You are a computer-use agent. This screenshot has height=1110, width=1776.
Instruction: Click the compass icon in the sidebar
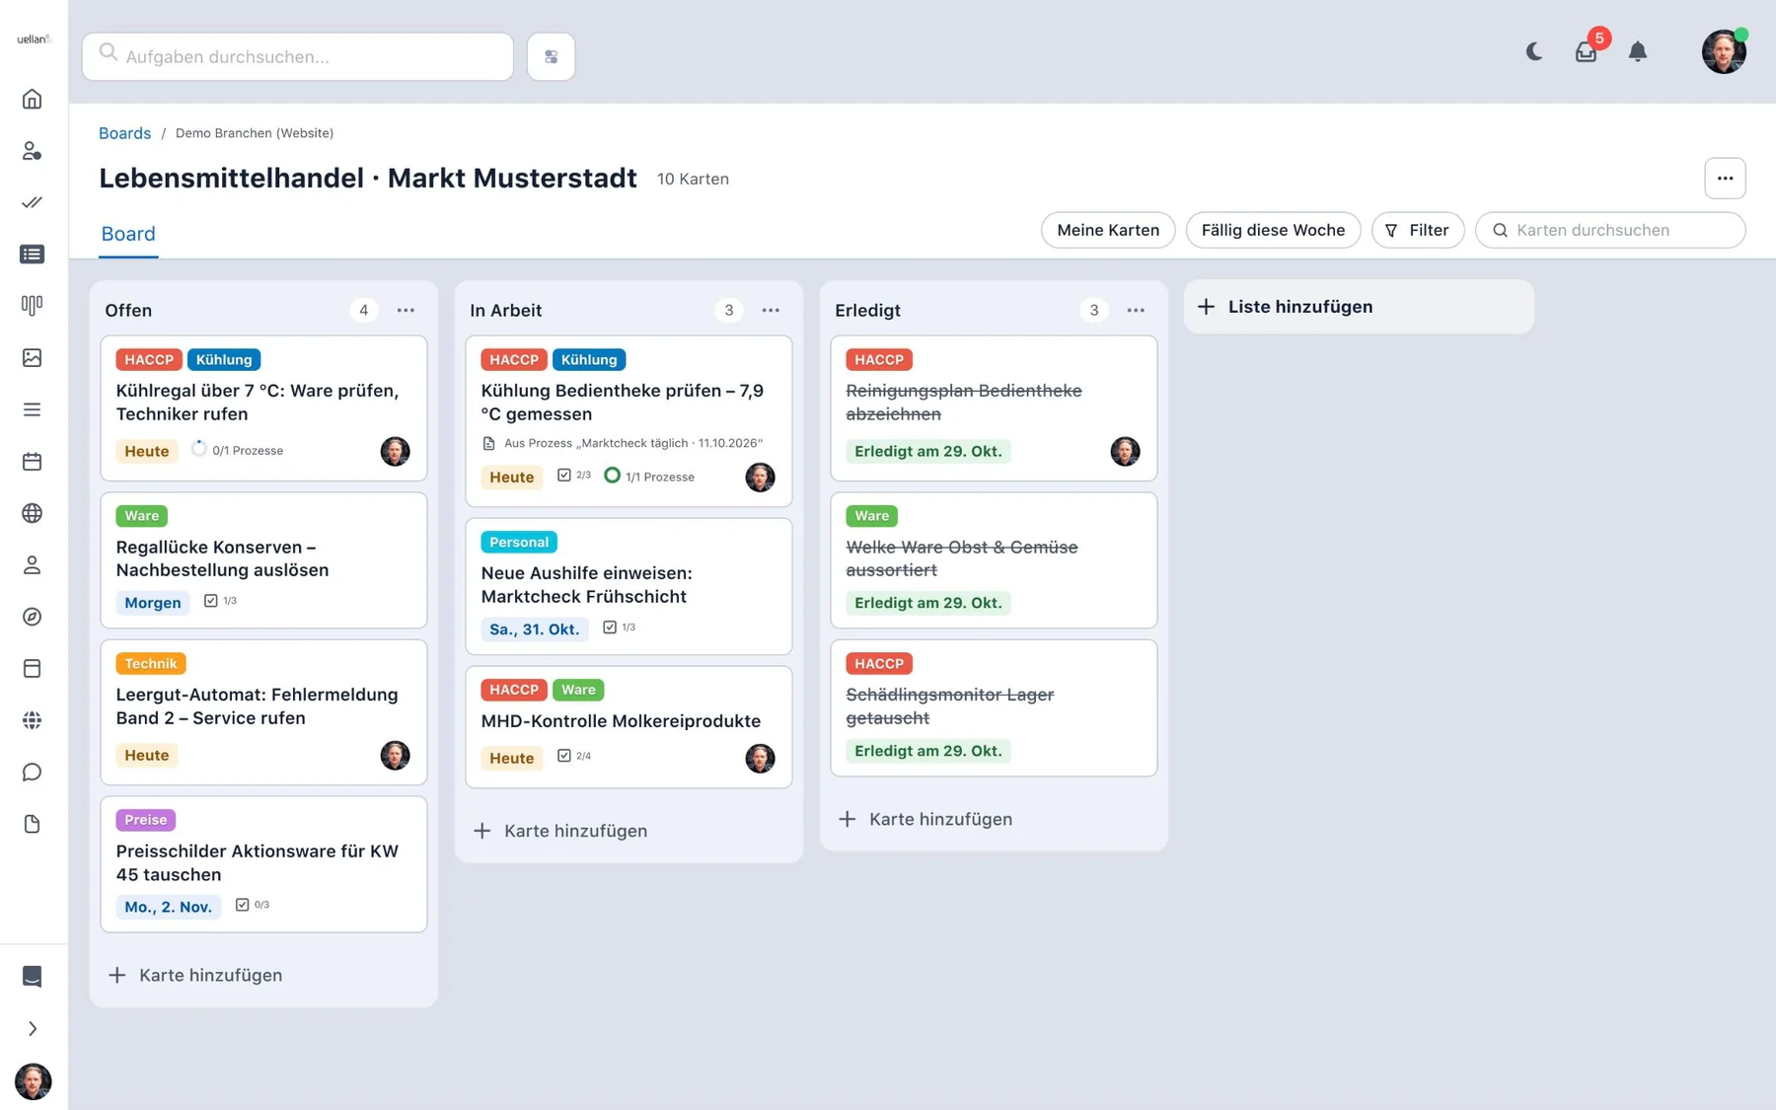[32, 617]
